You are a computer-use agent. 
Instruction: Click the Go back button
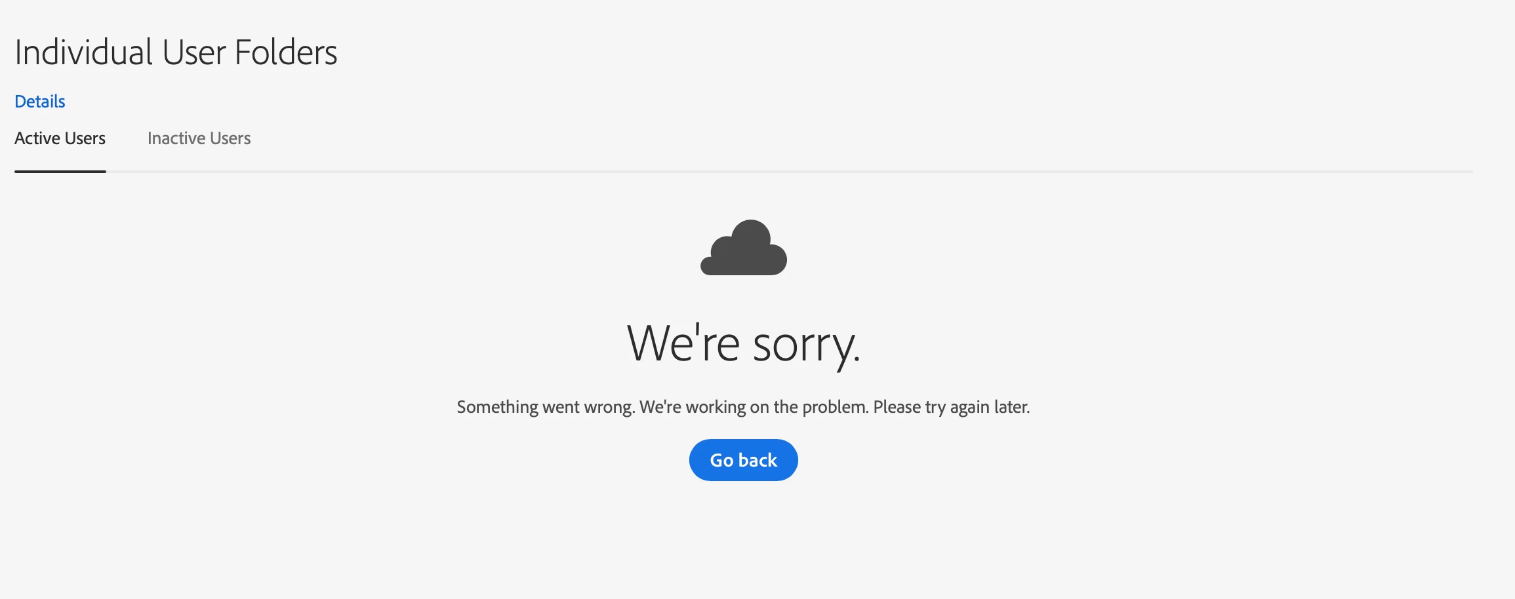[x=744, y=460]
